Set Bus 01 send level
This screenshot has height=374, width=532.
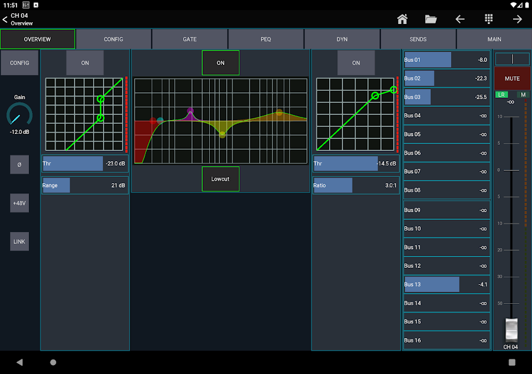[x=447, y=60]
